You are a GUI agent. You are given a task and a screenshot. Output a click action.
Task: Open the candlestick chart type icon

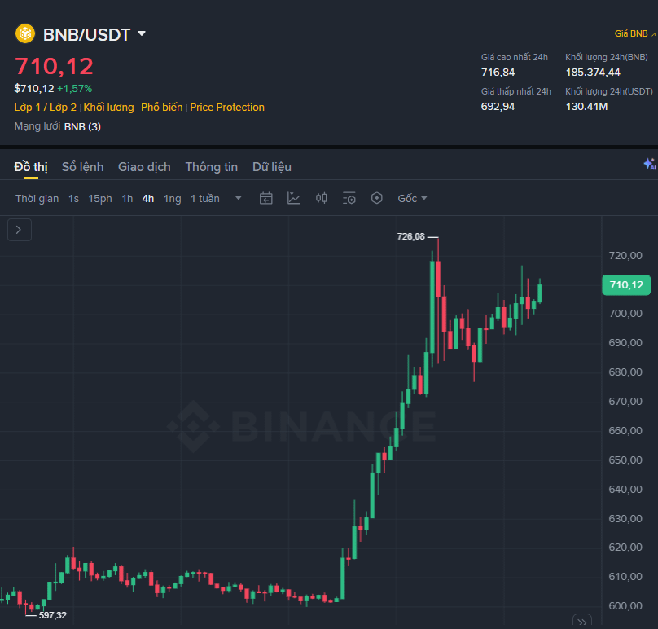(322, 198)
